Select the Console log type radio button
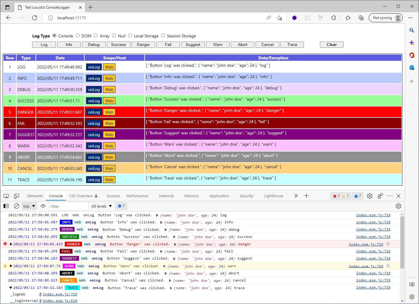419x304 pixels. click(54, 36)
